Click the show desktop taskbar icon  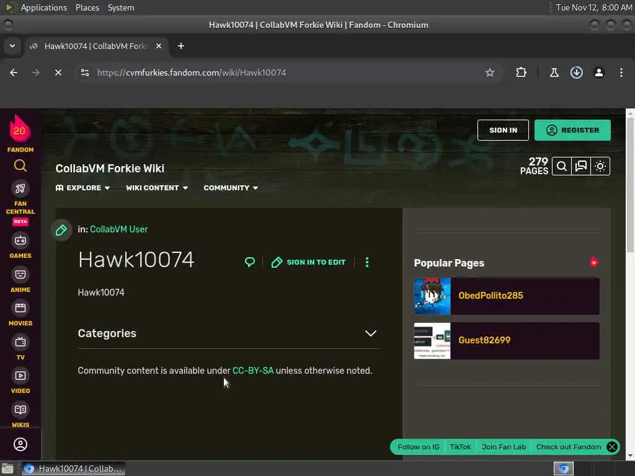pyautogui.click(x=7, y=469)
